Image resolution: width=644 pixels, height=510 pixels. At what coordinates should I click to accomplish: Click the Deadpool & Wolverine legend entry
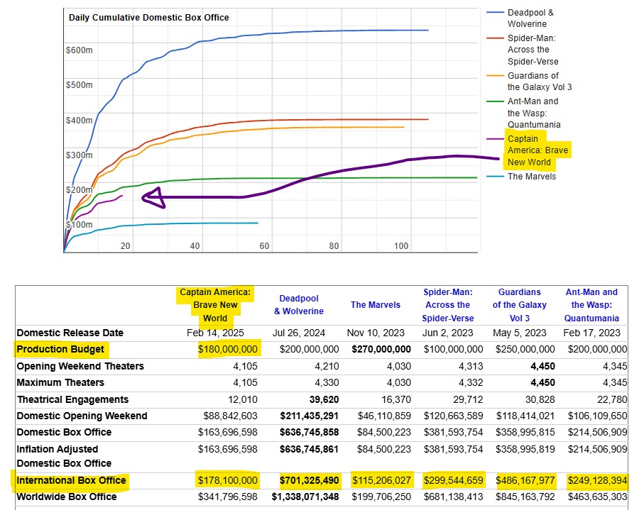(532, 18)
